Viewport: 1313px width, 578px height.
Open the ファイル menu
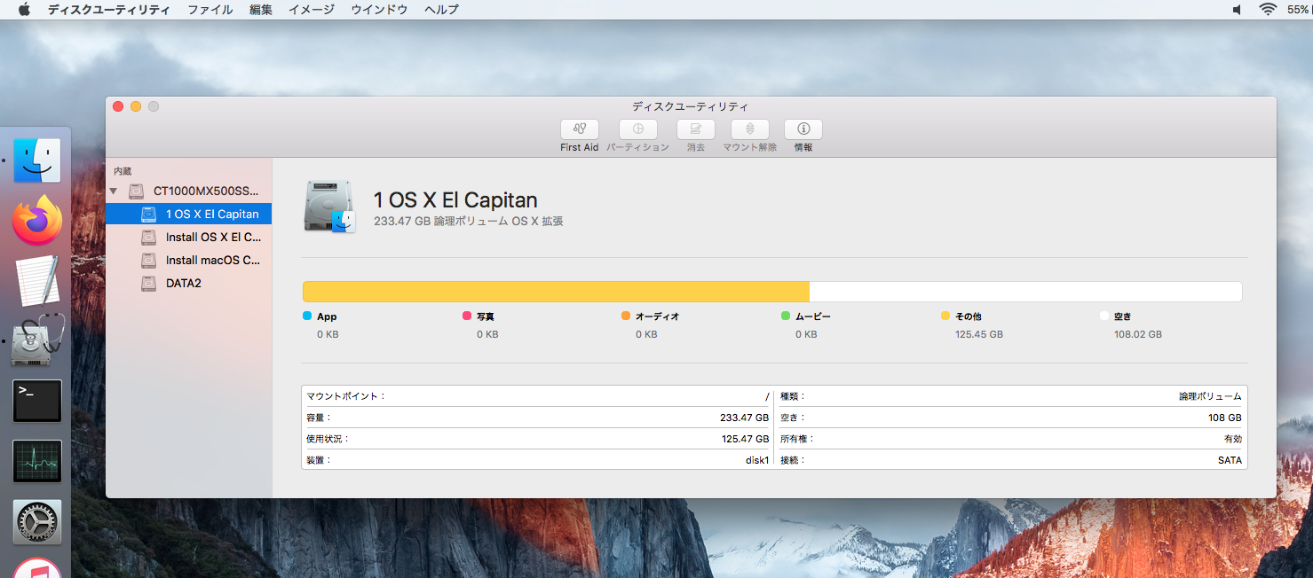(x=210, y=10)
